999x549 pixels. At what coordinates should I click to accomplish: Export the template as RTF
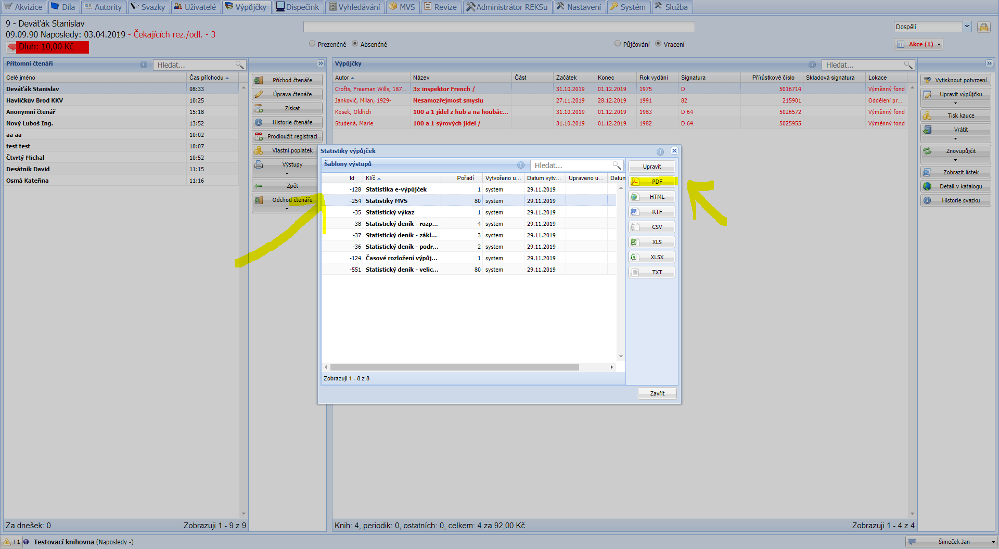pos(652,212)
